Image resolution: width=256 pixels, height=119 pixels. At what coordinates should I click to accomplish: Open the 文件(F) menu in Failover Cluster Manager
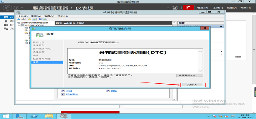(23, 16)
